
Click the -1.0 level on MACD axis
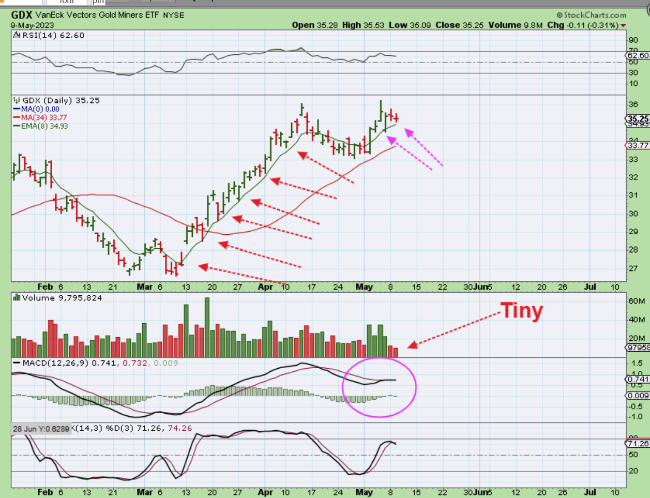[x=636, y=417]
